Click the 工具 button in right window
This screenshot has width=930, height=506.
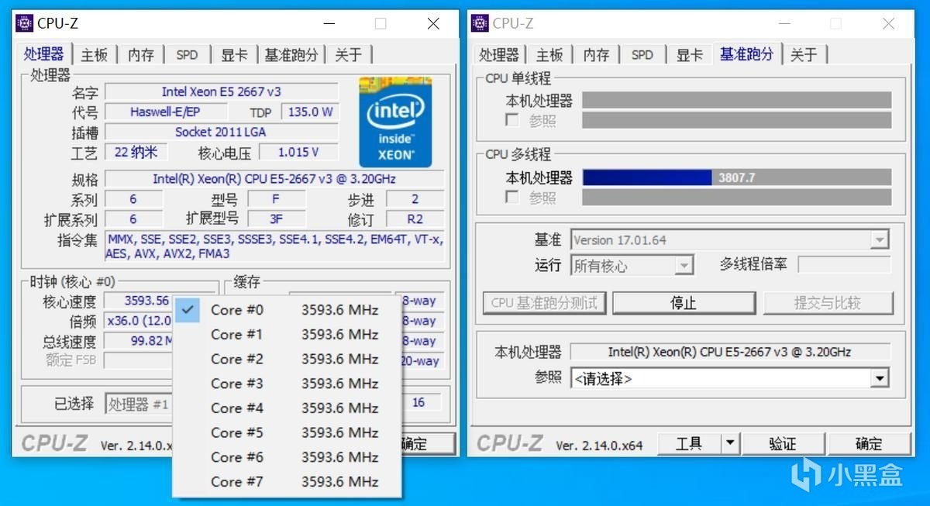coord(689,443)
